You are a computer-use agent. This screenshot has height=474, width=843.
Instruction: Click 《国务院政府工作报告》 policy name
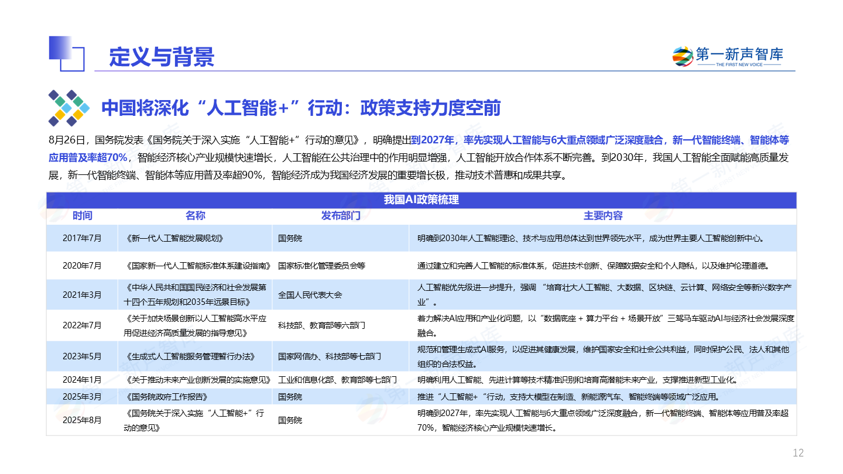166,397
